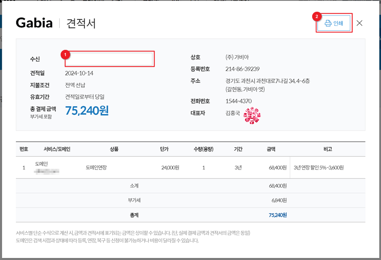Click the blurred domain name under 도메인

[47, 172]
